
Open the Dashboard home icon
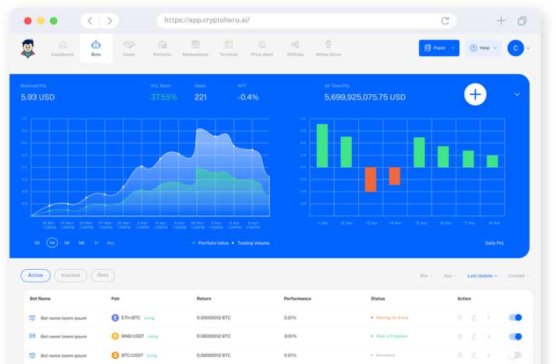click(63, 45)
